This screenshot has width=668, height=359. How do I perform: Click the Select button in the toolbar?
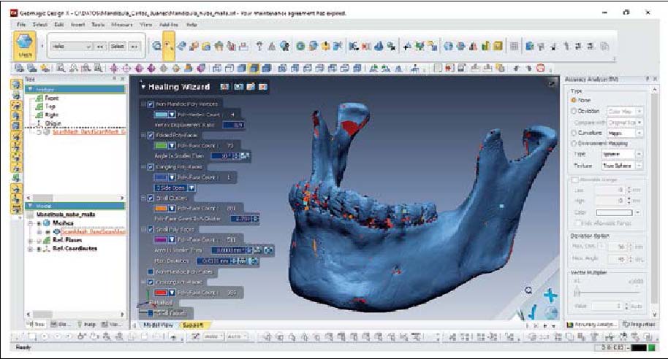click(117, 46)
